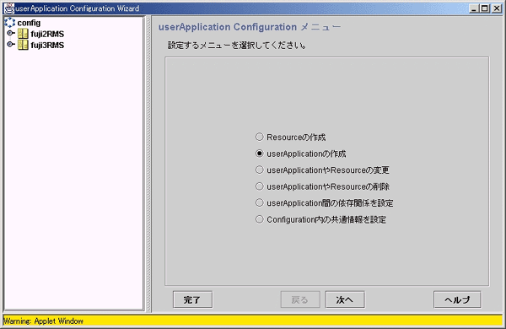Select the config root tree item
The image size is (506, 329).
click(x=29, y=23)
